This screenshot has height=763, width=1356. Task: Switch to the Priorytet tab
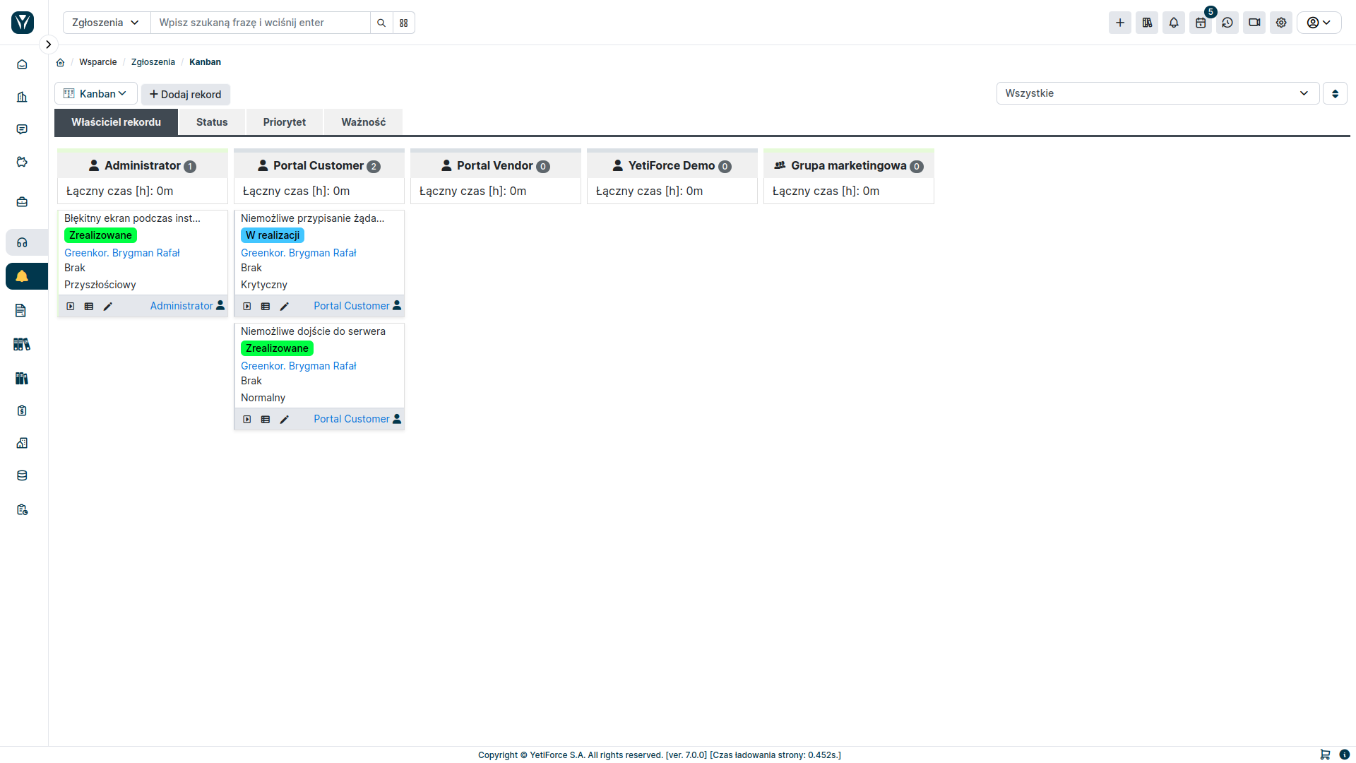(285, 122)
